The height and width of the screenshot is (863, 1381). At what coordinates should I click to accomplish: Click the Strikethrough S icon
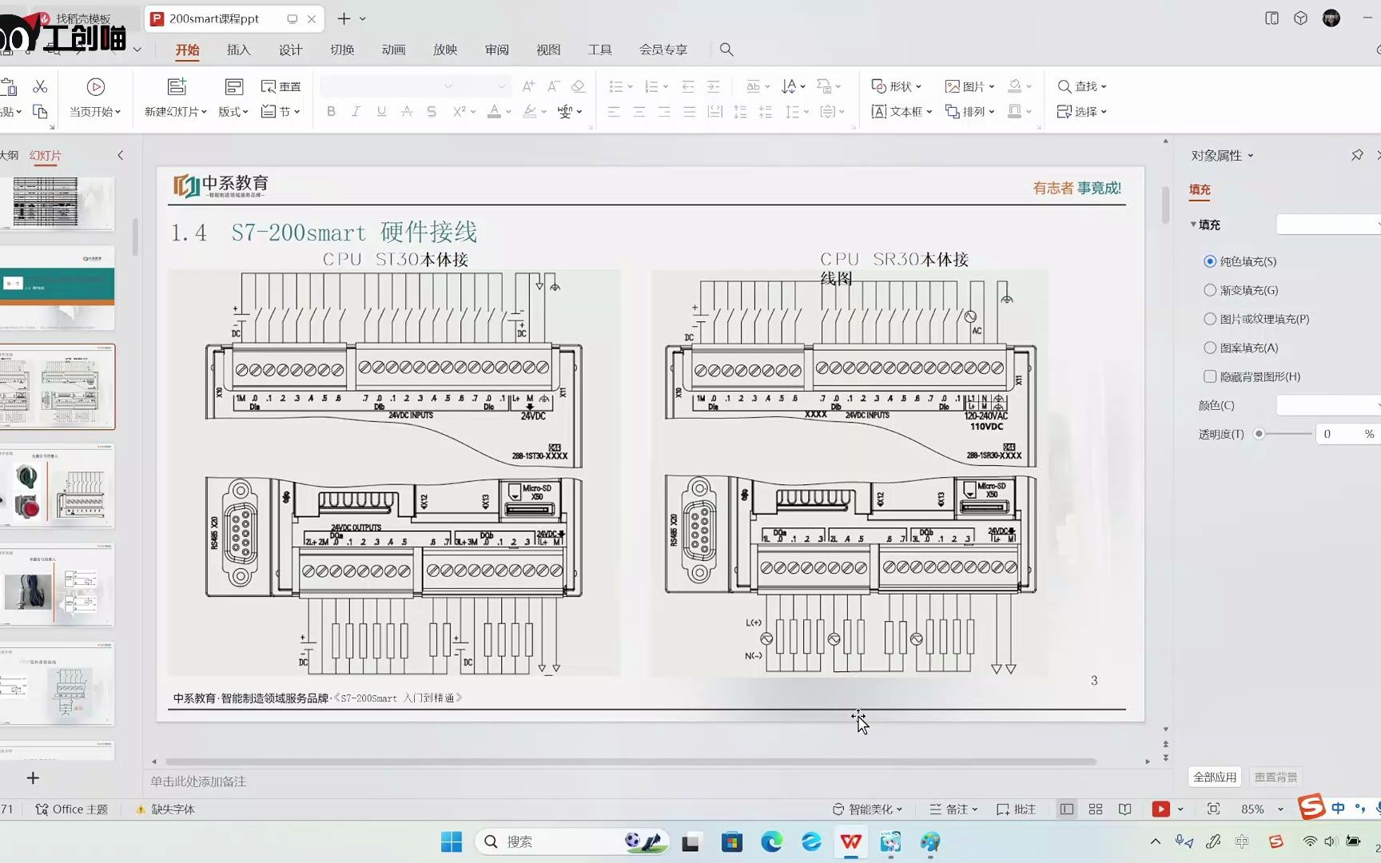[432, 112]
